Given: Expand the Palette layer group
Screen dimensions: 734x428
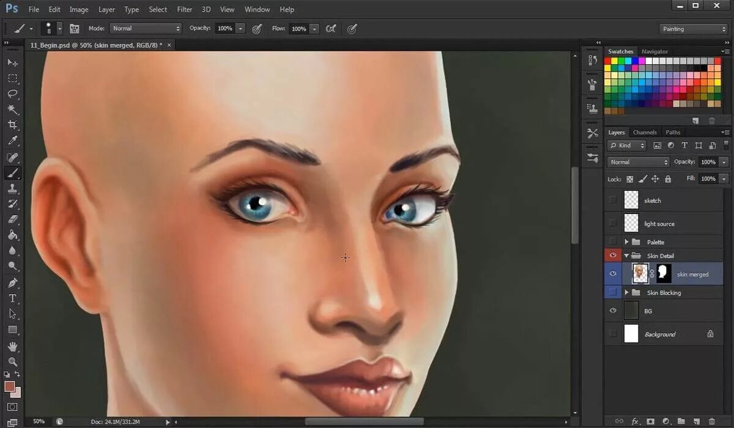Looking at the screenshot, I should pyautogui.click(x=626, y=242).
